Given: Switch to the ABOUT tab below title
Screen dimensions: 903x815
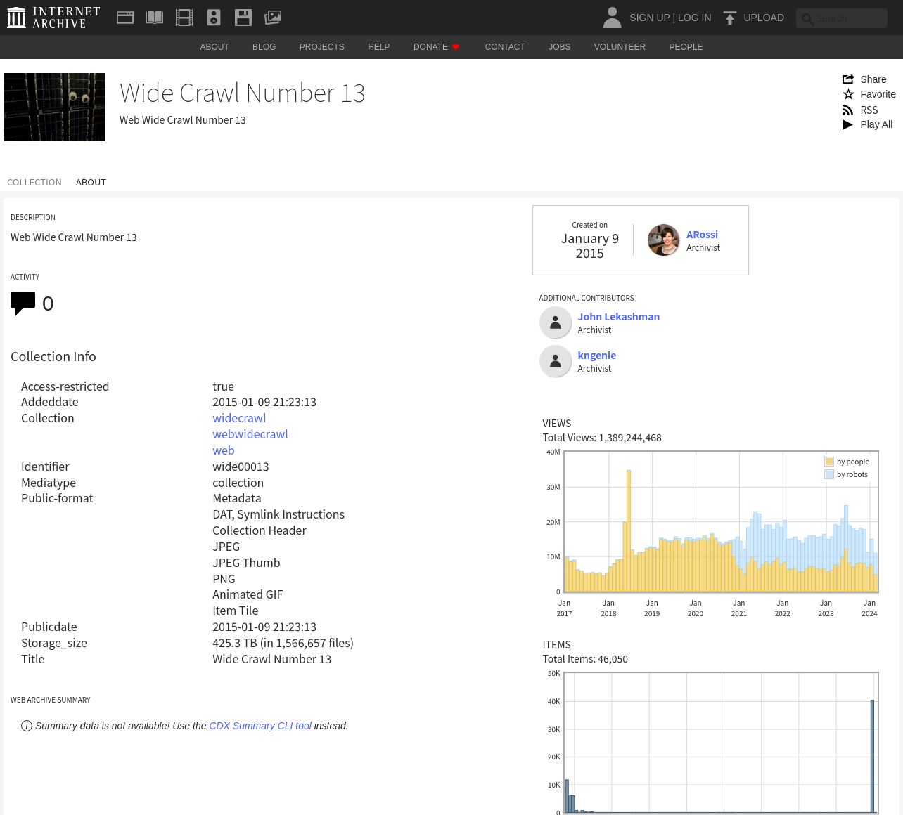Looking at the screenshot, I should (91, 182).
